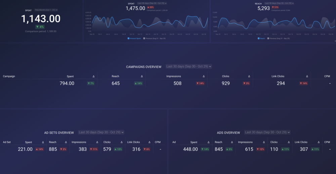This screenshot has width=336, height=174.
Task: Open Ad Sets Overview date range dropdown
Action: (x=101, y=132)
